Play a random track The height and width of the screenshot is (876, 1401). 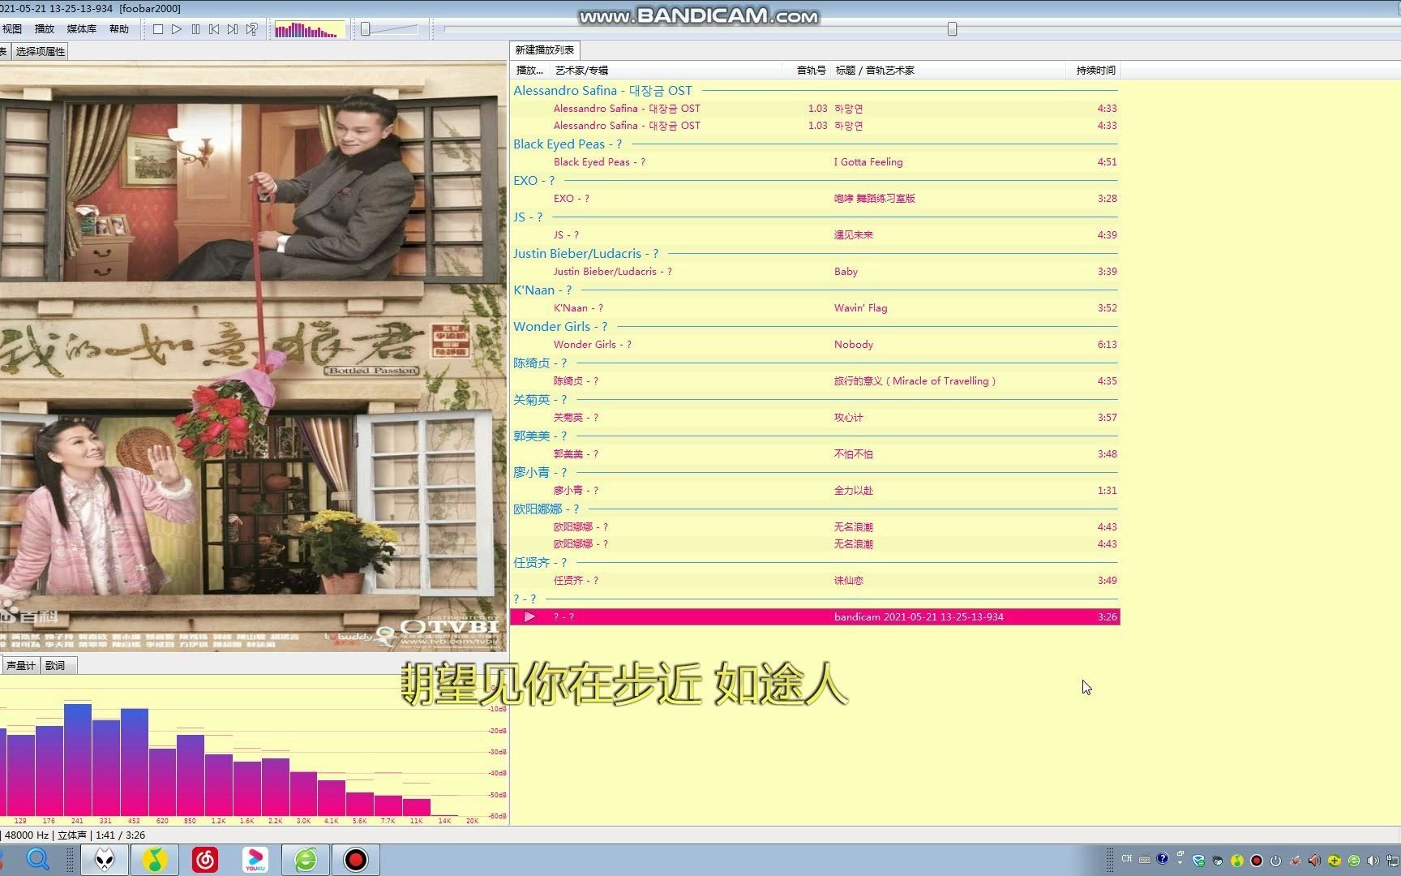tap(252, 29)
